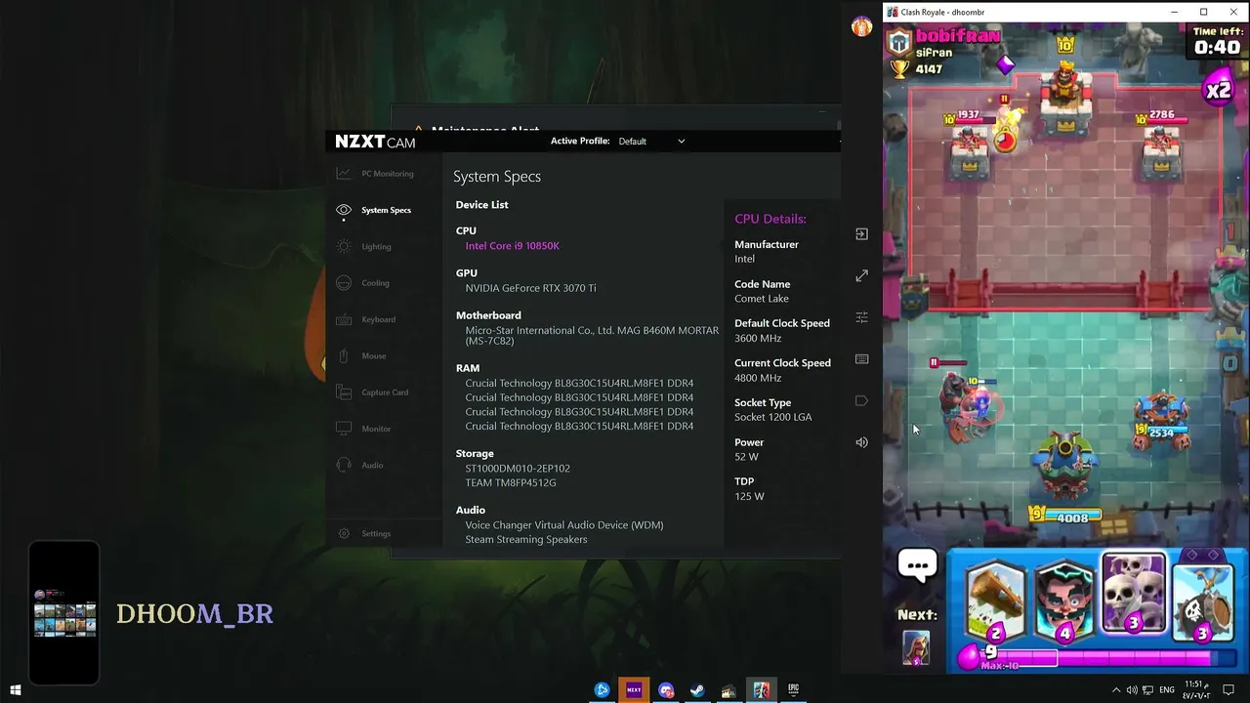Viewport: 1250px width, 703px height.
Task: Click the Next card preview thumbnail
Action: (x=916, y=646)
